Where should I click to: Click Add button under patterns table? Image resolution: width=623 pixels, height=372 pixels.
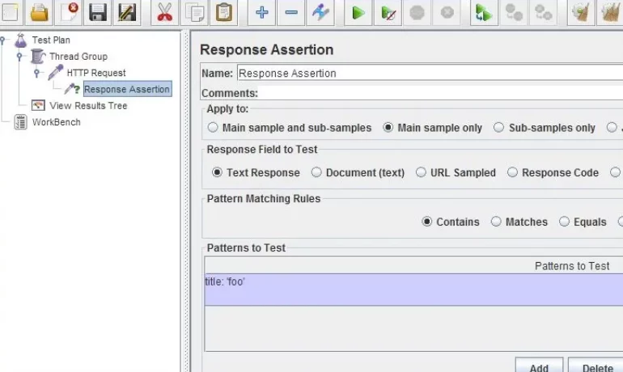click(x=539, y=367)
